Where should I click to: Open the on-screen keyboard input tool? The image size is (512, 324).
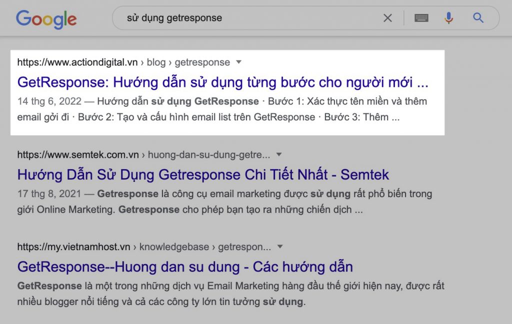[x=421, y=18]
